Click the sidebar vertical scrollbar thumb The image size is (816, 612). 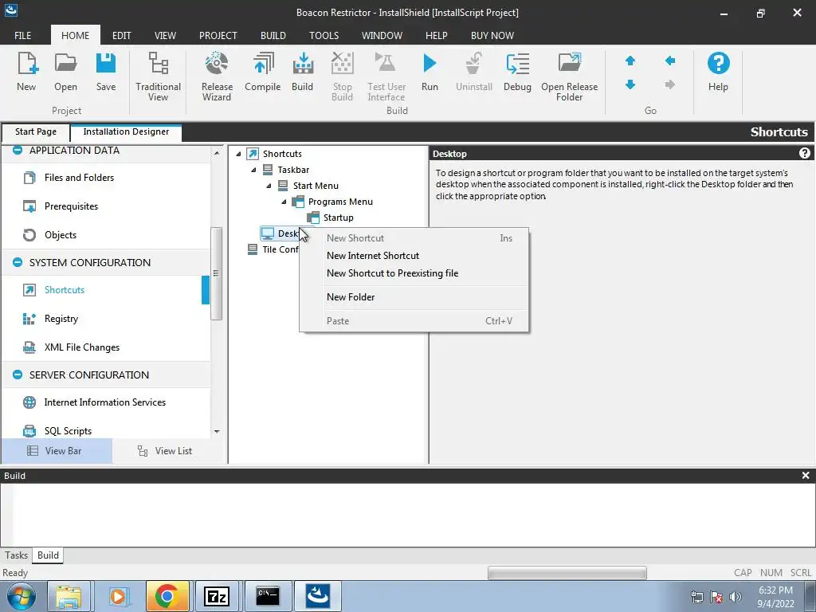(x=217, y=273)
